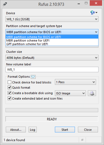Click the hash checksum # button
Screen dimensions: 104x145
[x=82, y=140]
